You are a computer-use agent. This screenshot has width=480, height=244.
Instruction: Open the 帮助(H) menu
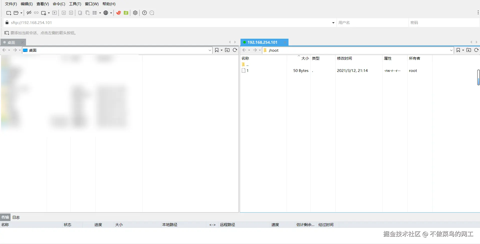(109, 4)
